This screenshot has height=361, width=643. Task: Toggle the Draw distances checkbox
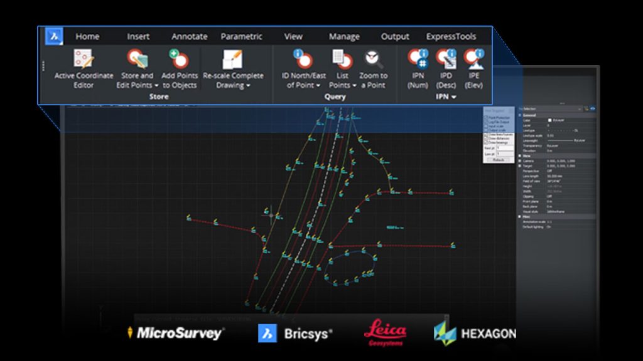[485, 137]
